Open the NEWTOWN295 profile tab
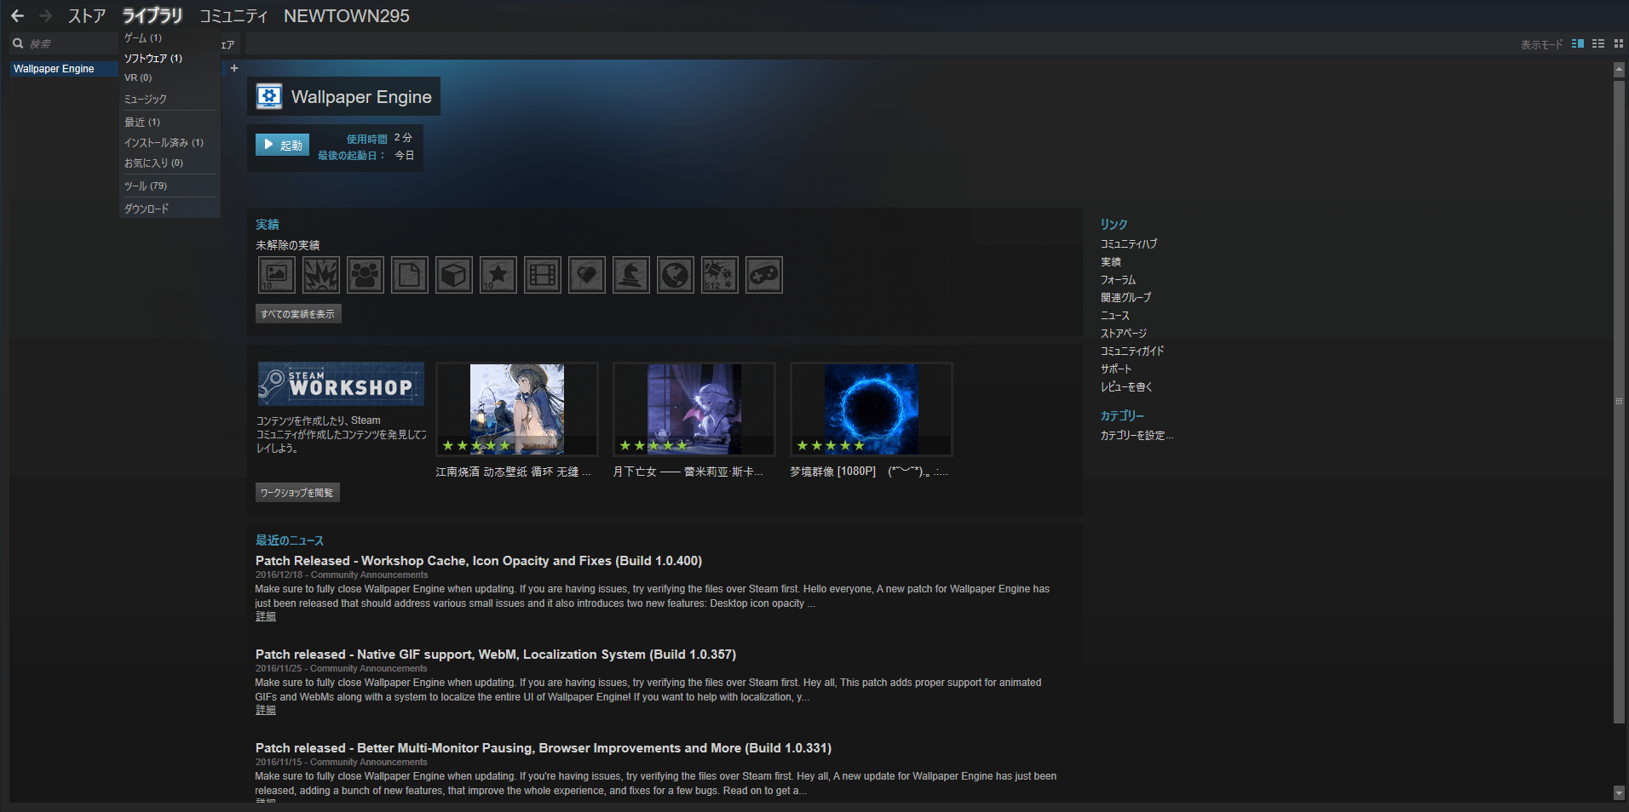Screen dimensions: 1629x812 [x=347, y=16]
